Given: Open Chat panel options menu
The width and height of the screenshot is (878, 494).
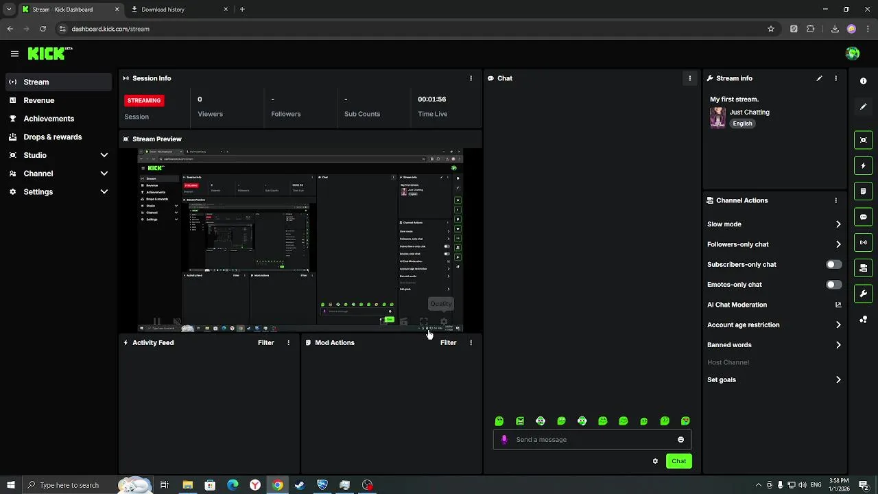Looking at the screenshot, I should point(690,78).
